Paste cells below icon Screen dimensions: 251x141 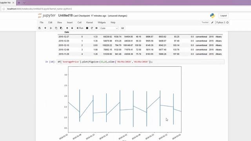pyautogui.click(x=61, y=28)
